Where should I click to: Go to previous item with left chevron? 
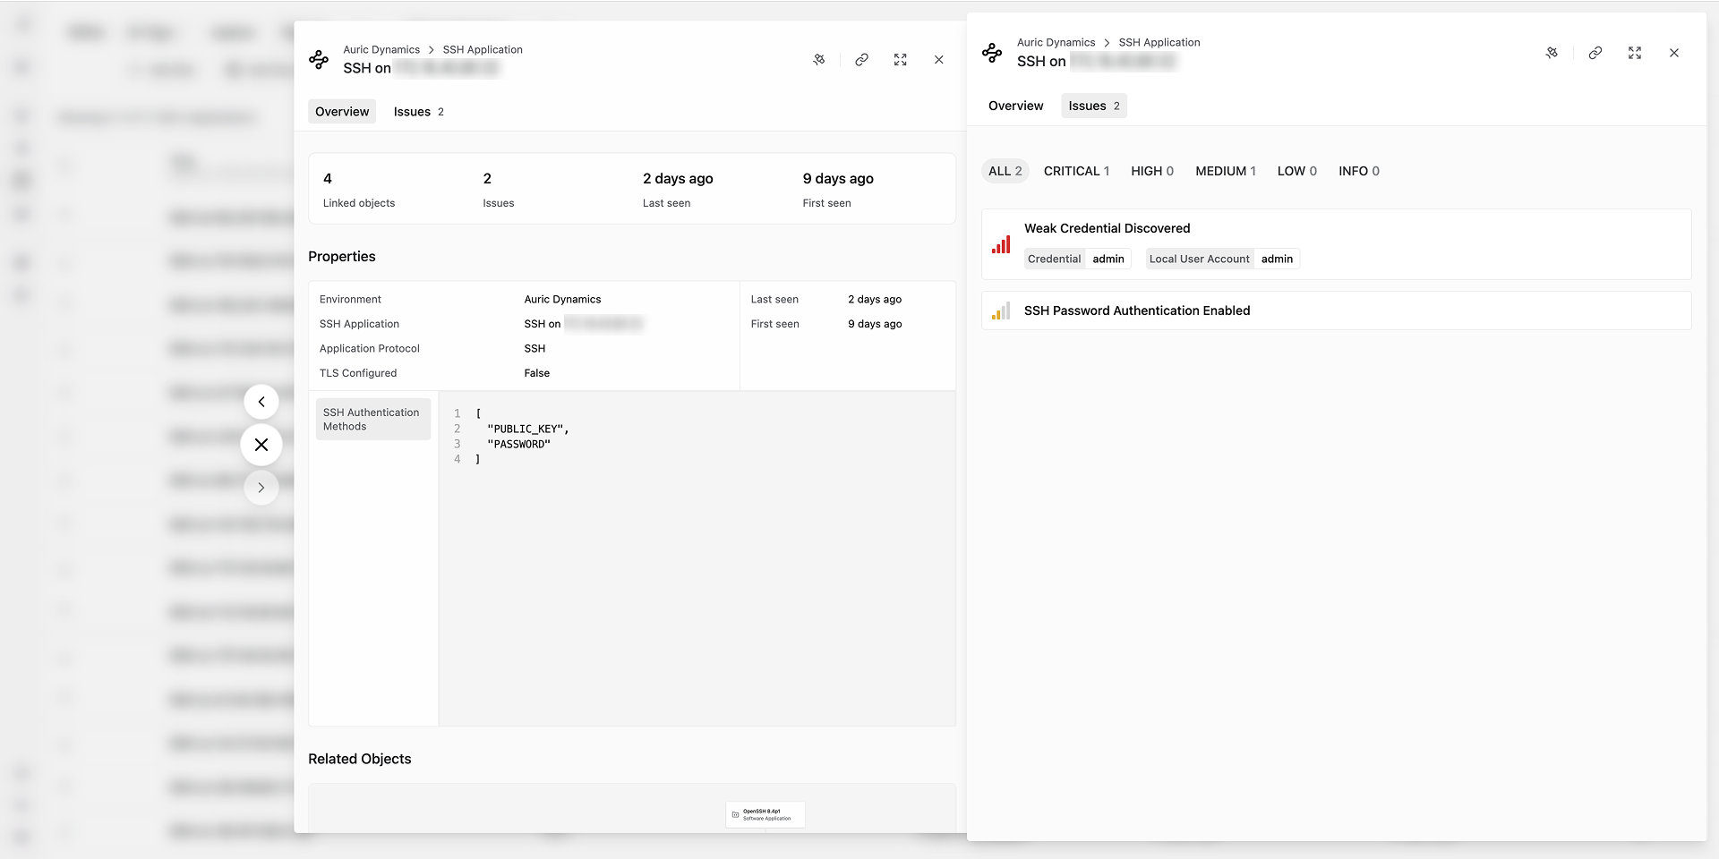(261, 402)
